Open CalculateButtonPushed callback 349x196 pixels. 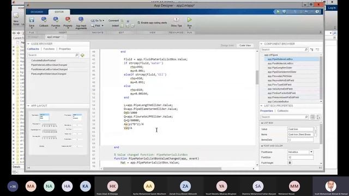coord(44,60)
